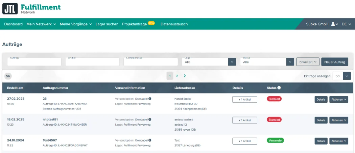Open Aktionen menu for order nhbtest91
This screenshot has width=355, height=153.
coord(338,120)
